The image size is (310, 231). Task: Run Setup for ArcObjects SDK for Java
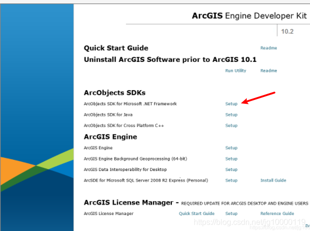[x=231, y=115]
